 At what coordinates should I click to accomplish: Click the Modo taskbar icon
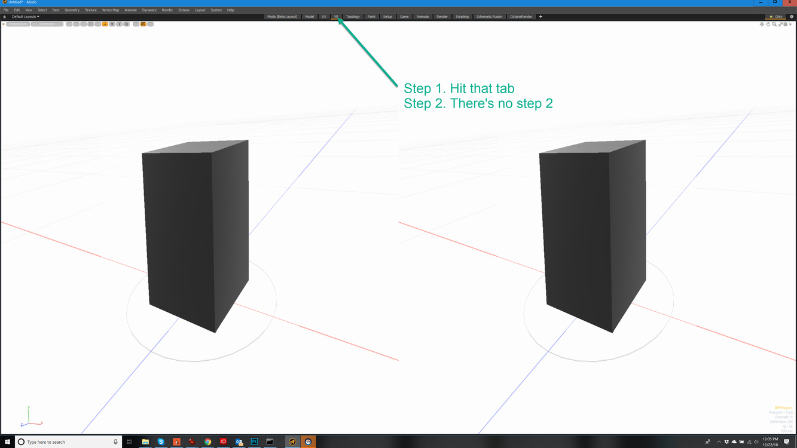pos(292,442)
